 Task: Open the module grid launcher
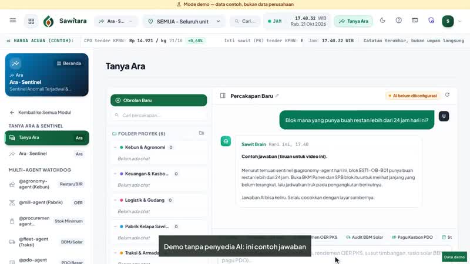(31, 21)
